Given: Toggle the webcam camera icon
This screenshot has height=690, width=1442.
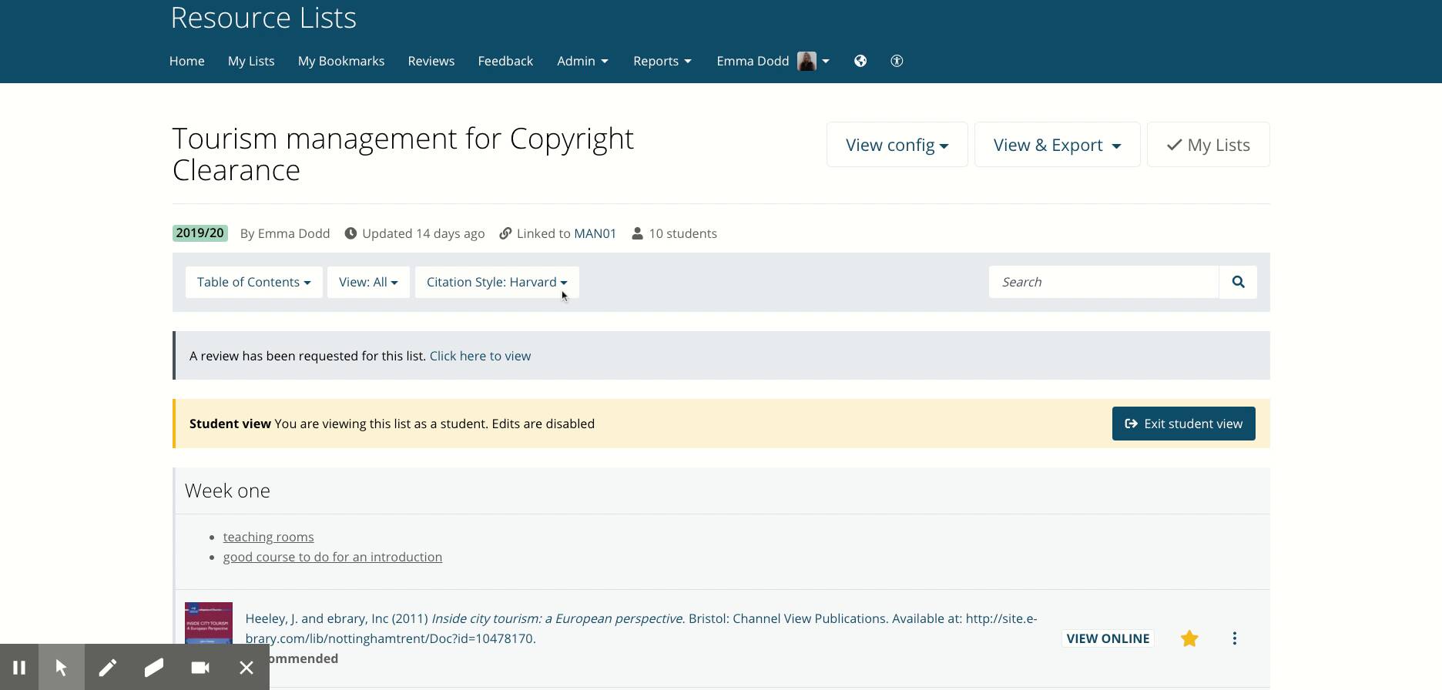Looking at the screenshot, I should tap(200, 667).
